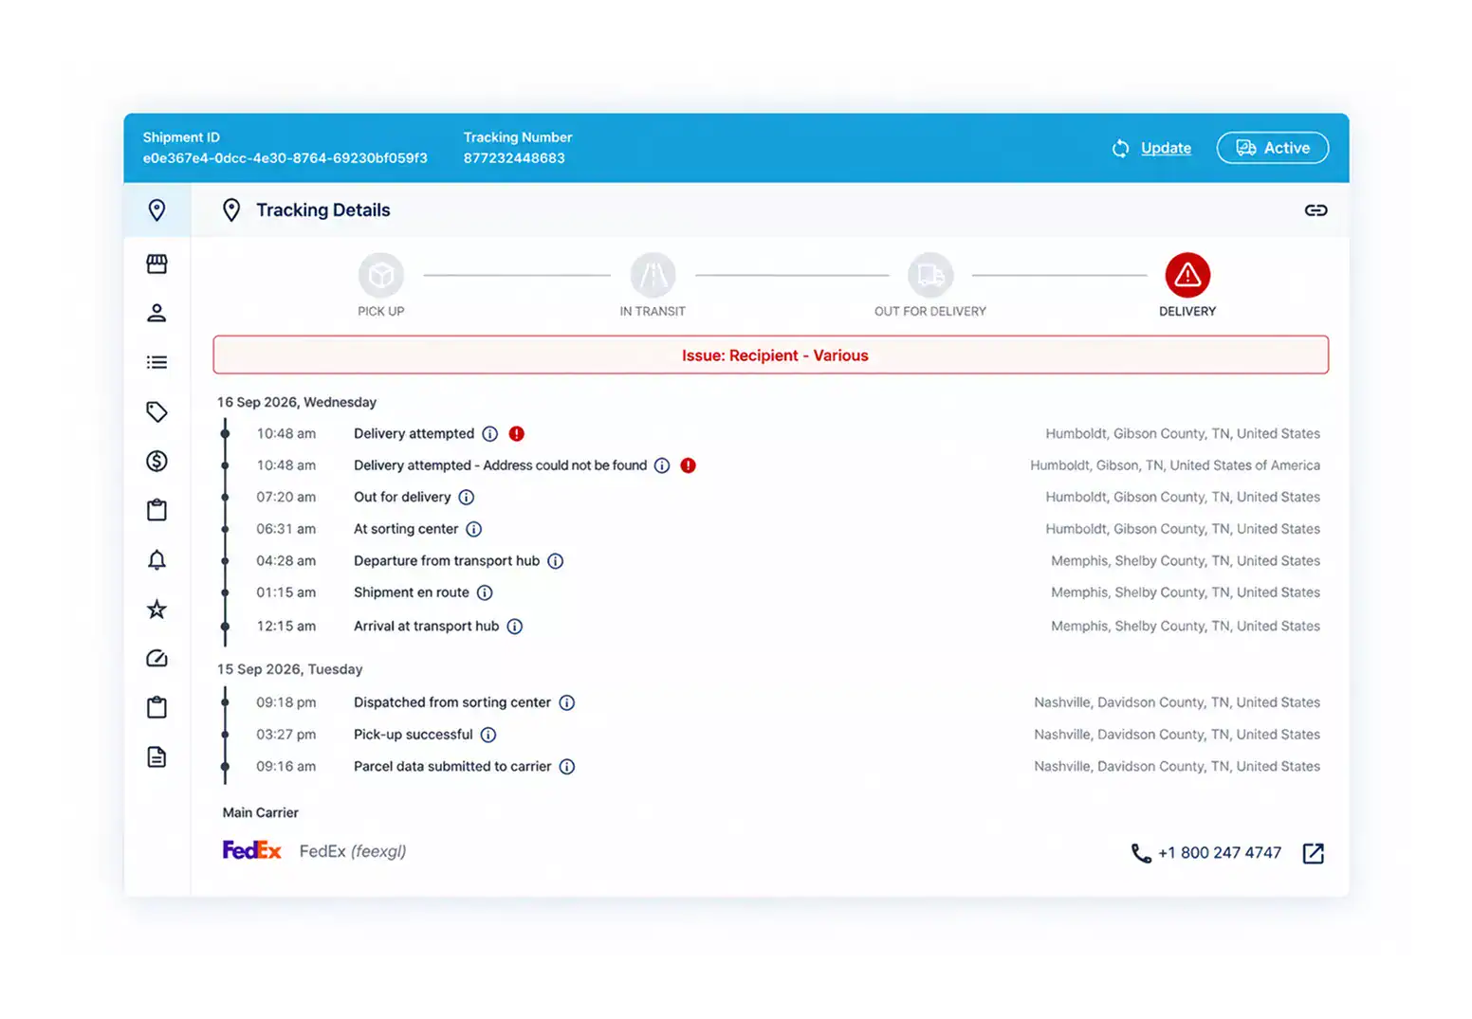Image resolution: width=1472 pixels, height=1019 pixels.
Task: Open the speedometer gauge icon in sidebar
Action: tap(156, 658)
